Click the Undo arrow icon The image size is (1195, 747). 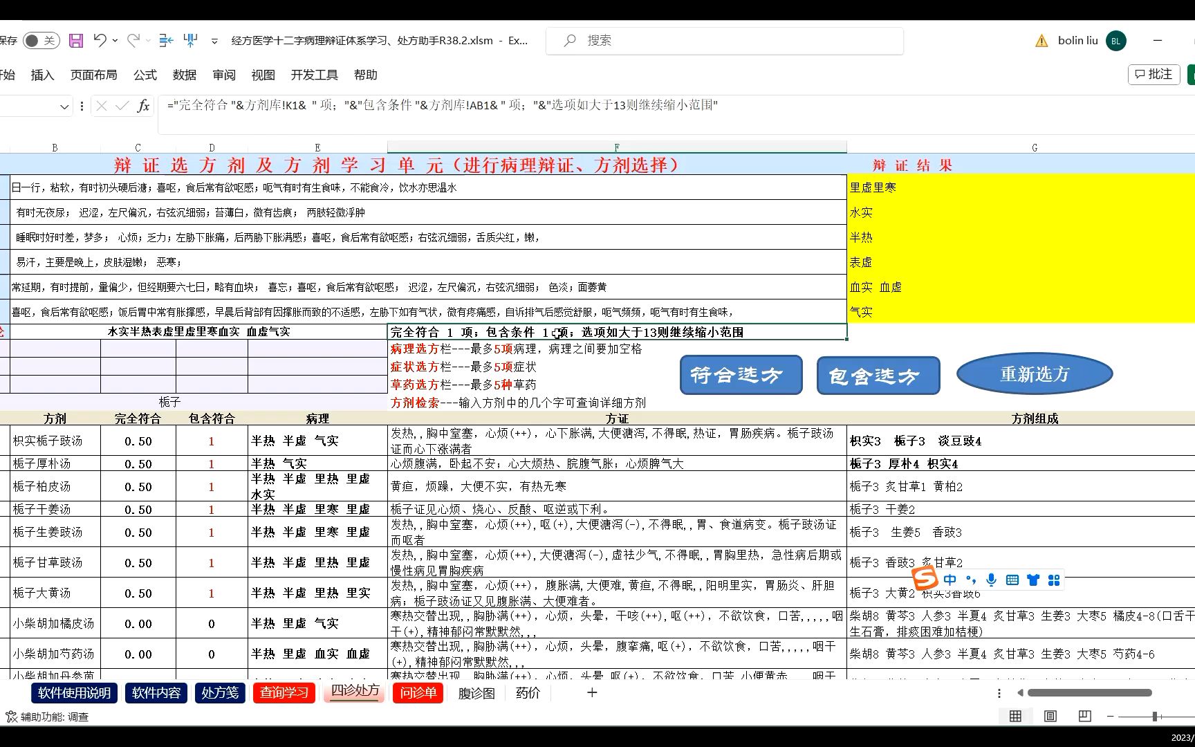(x=100, y=40)
